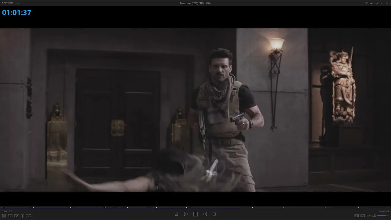391x220 pixels.
Task: Click the eject/open file button
Action: [x=177, y=214]
